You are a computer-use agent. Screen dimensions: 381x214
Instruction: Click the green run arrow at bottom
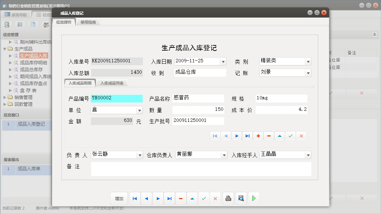point(254,198)
